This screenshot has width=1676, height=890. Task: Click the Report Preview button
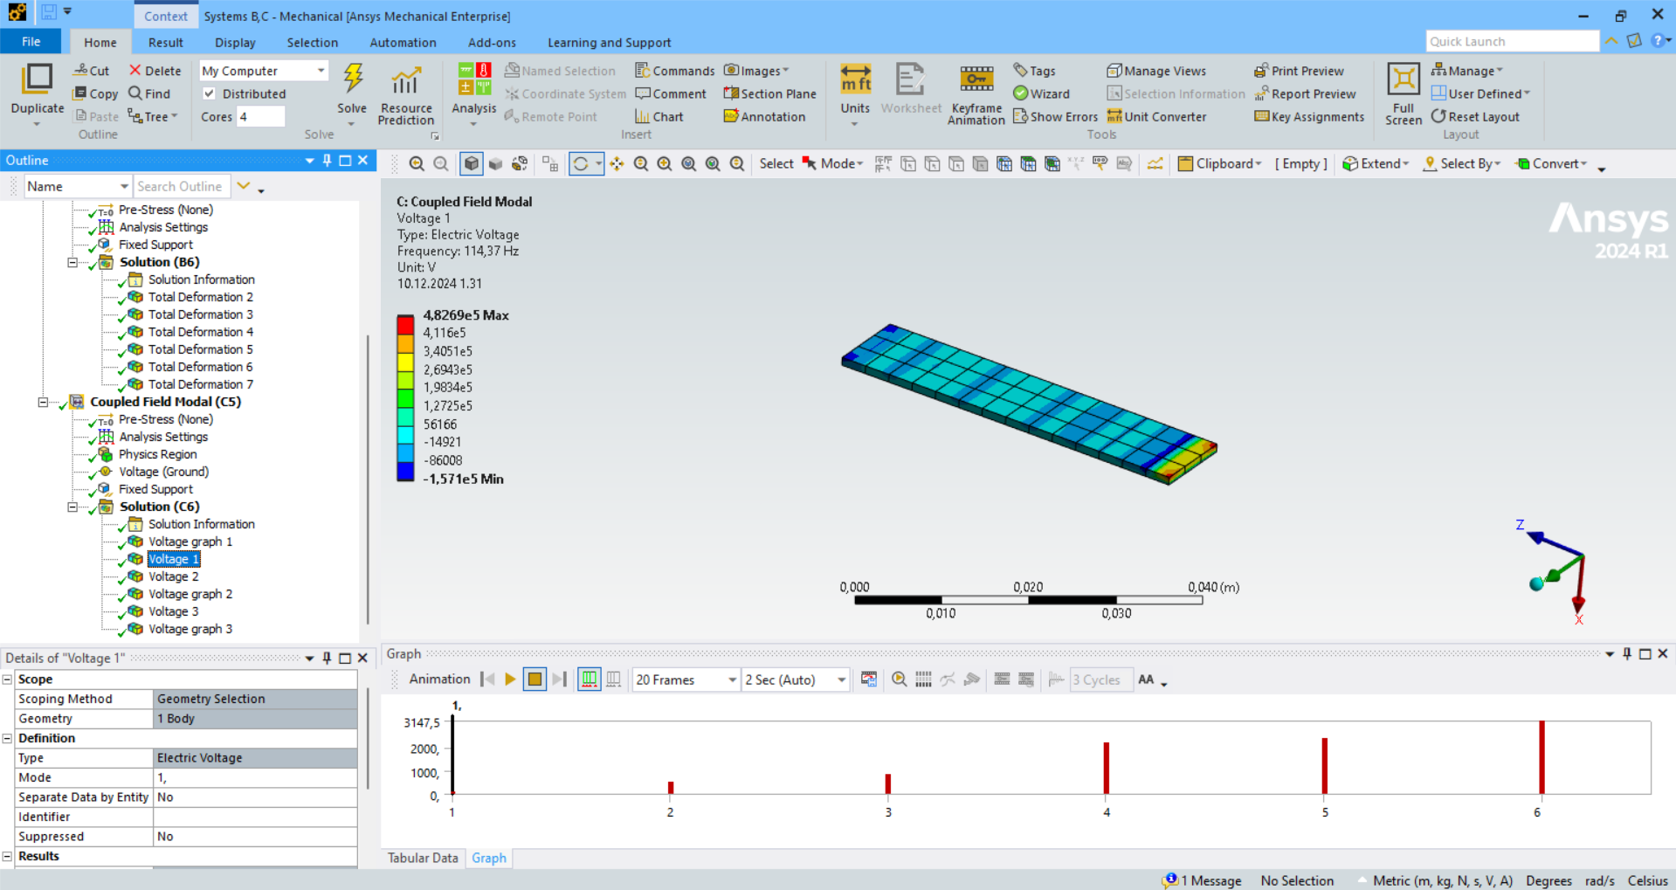1305,93
